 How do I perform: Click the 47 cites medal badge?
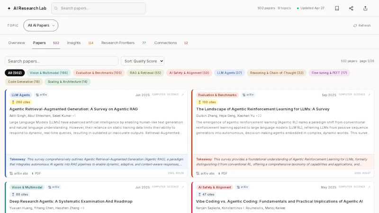pos(206,195)
